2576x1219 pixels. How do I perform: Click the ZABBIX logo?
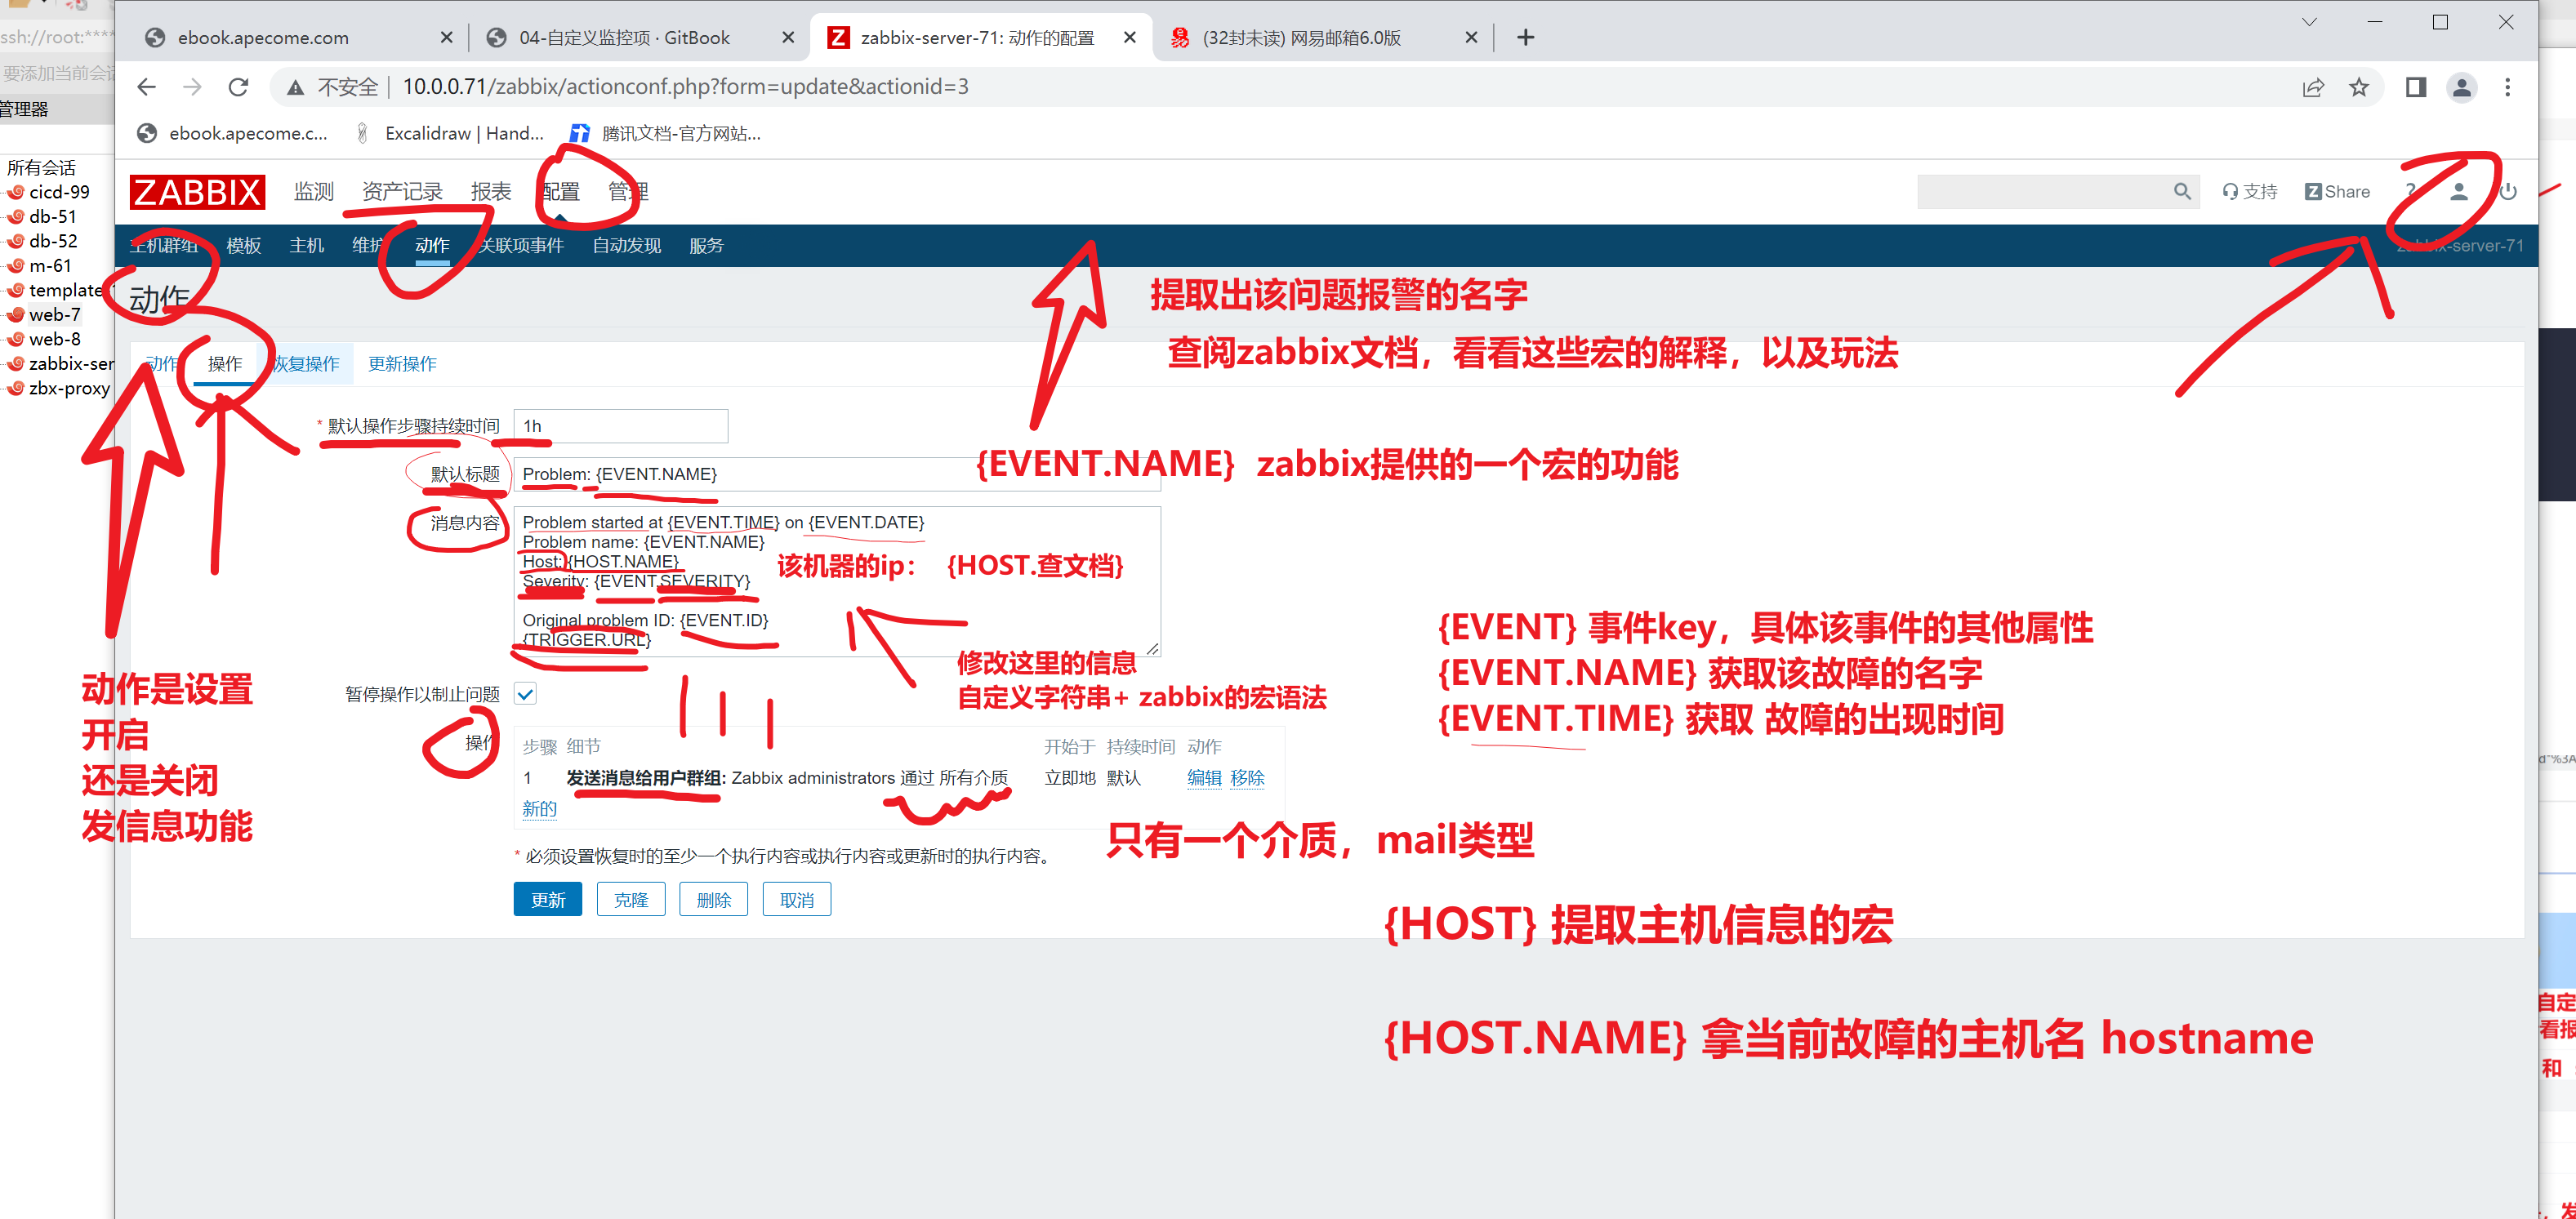(x=197, y=191)
